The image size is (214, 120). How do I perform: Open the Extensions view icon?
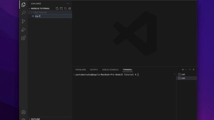click(23, 38)
